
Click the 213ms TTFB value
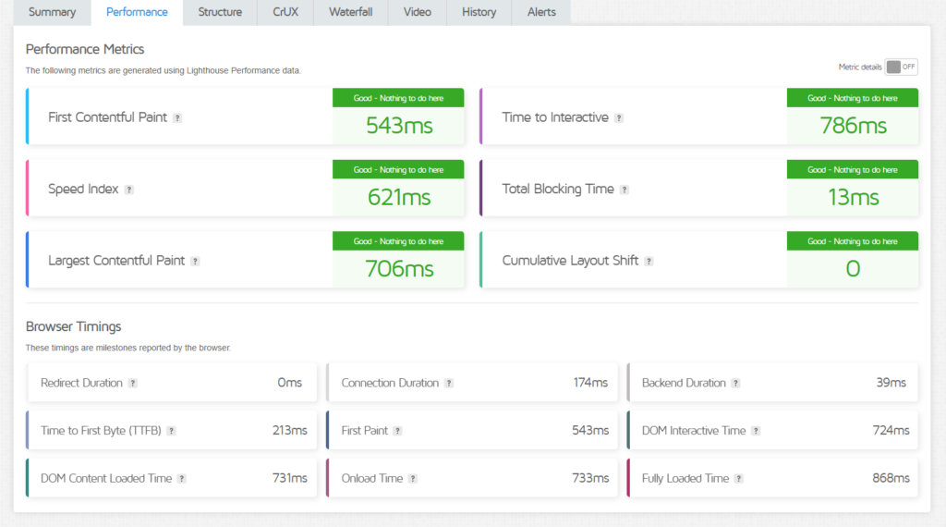(289, 431)
